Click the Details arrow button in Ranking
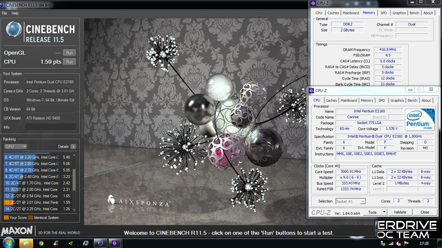The height and width of the screenshot is (248, 442). click(x=73, y=147)
